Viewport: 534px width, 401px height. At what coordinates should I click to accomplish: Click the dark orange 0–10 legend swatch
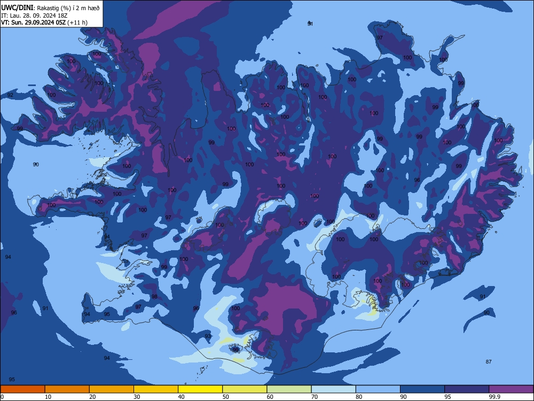click(x=22, y=389)
